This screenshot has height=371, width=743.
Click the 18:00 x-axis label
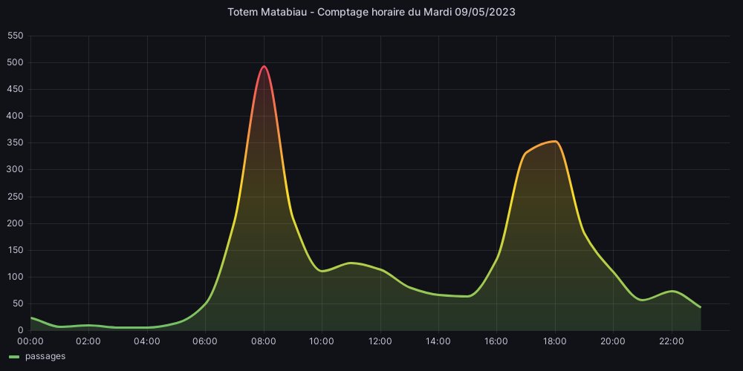click(x=555, y=341)
